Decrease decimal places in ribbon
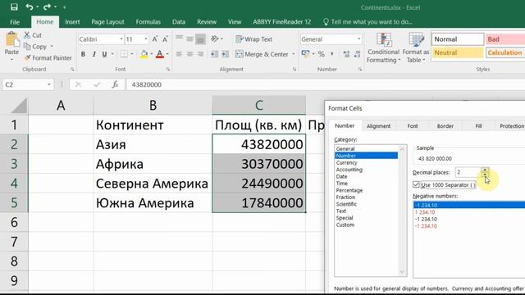525x295 pixels. pyautogui.click(x=357, y=54)
